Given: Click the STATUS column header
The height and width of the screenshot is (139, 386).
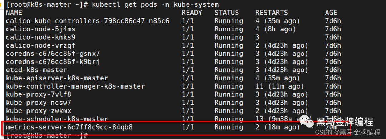Looking at the screenshot, I should [227, 13].
